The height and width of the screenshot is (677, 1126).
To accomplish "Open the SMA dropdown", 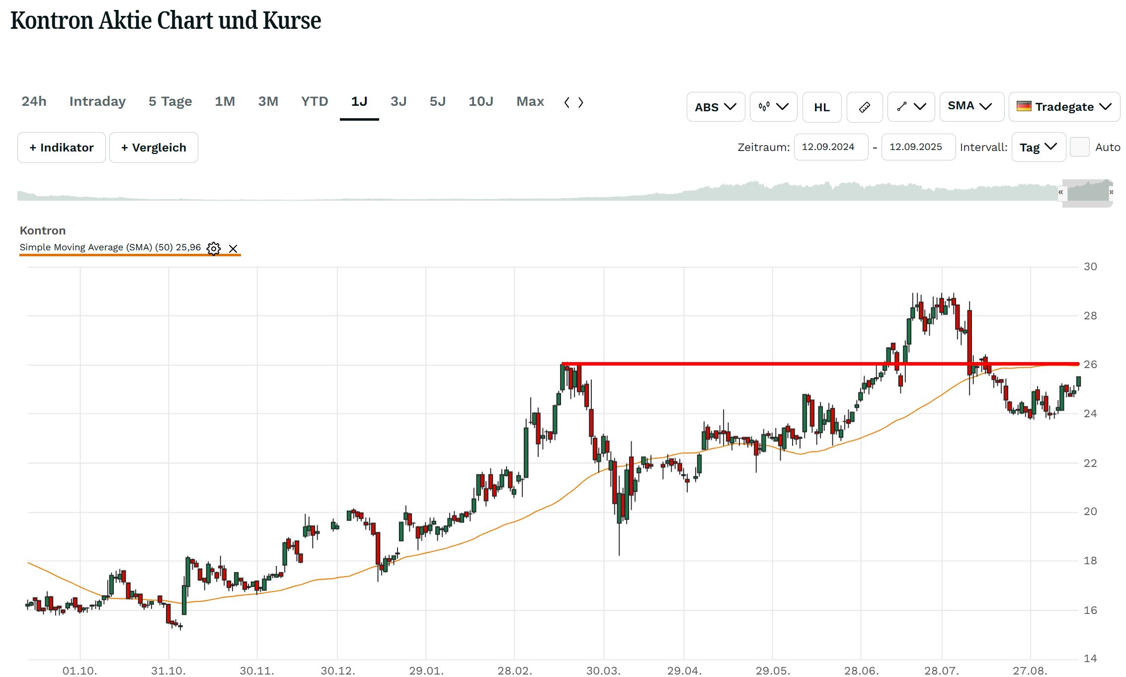I will [x=971, y=107].
